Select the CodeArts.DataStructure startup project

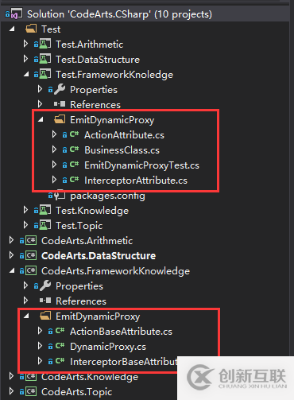pyautogui.click(x=99, y=255)
